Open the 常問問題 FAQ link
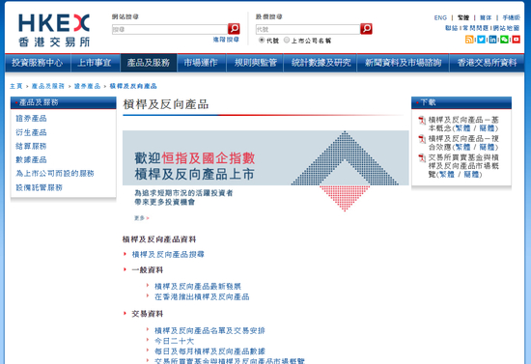This screenshot has height=364, width=531. click(x=475, y=28)
